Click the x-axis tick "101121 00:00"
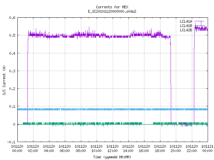This screenshot has width=214, height=160. coord(207,149)
